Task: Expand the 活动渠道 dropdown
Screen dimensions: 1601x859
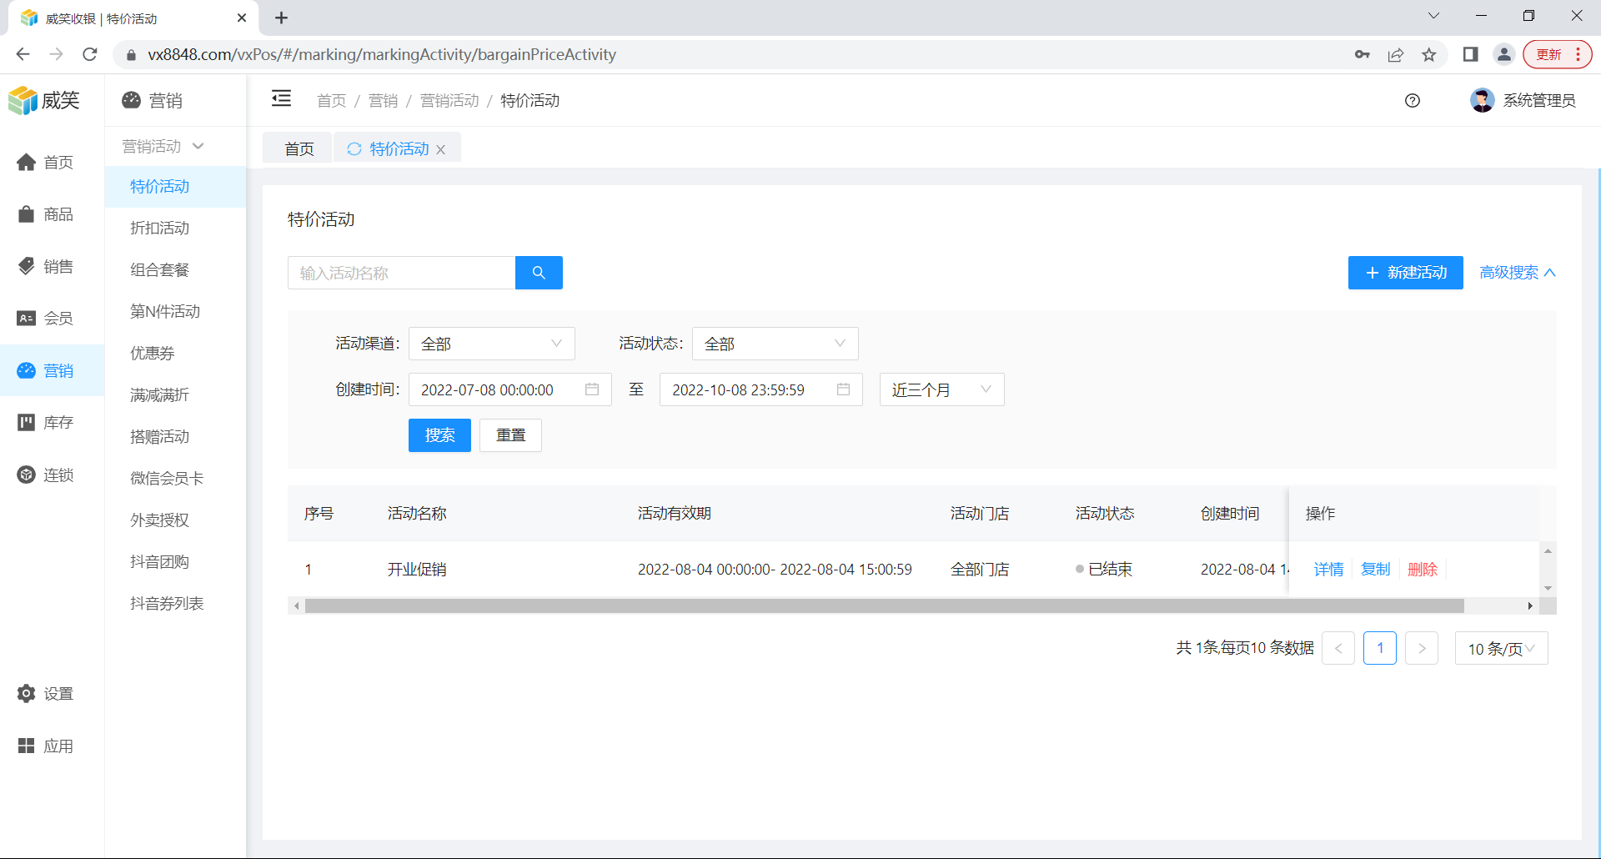Action: [491, 344]
